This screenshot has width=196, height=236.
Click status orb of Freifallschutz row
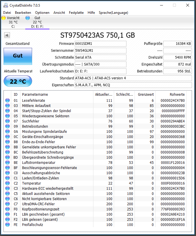tap(7, 225)
